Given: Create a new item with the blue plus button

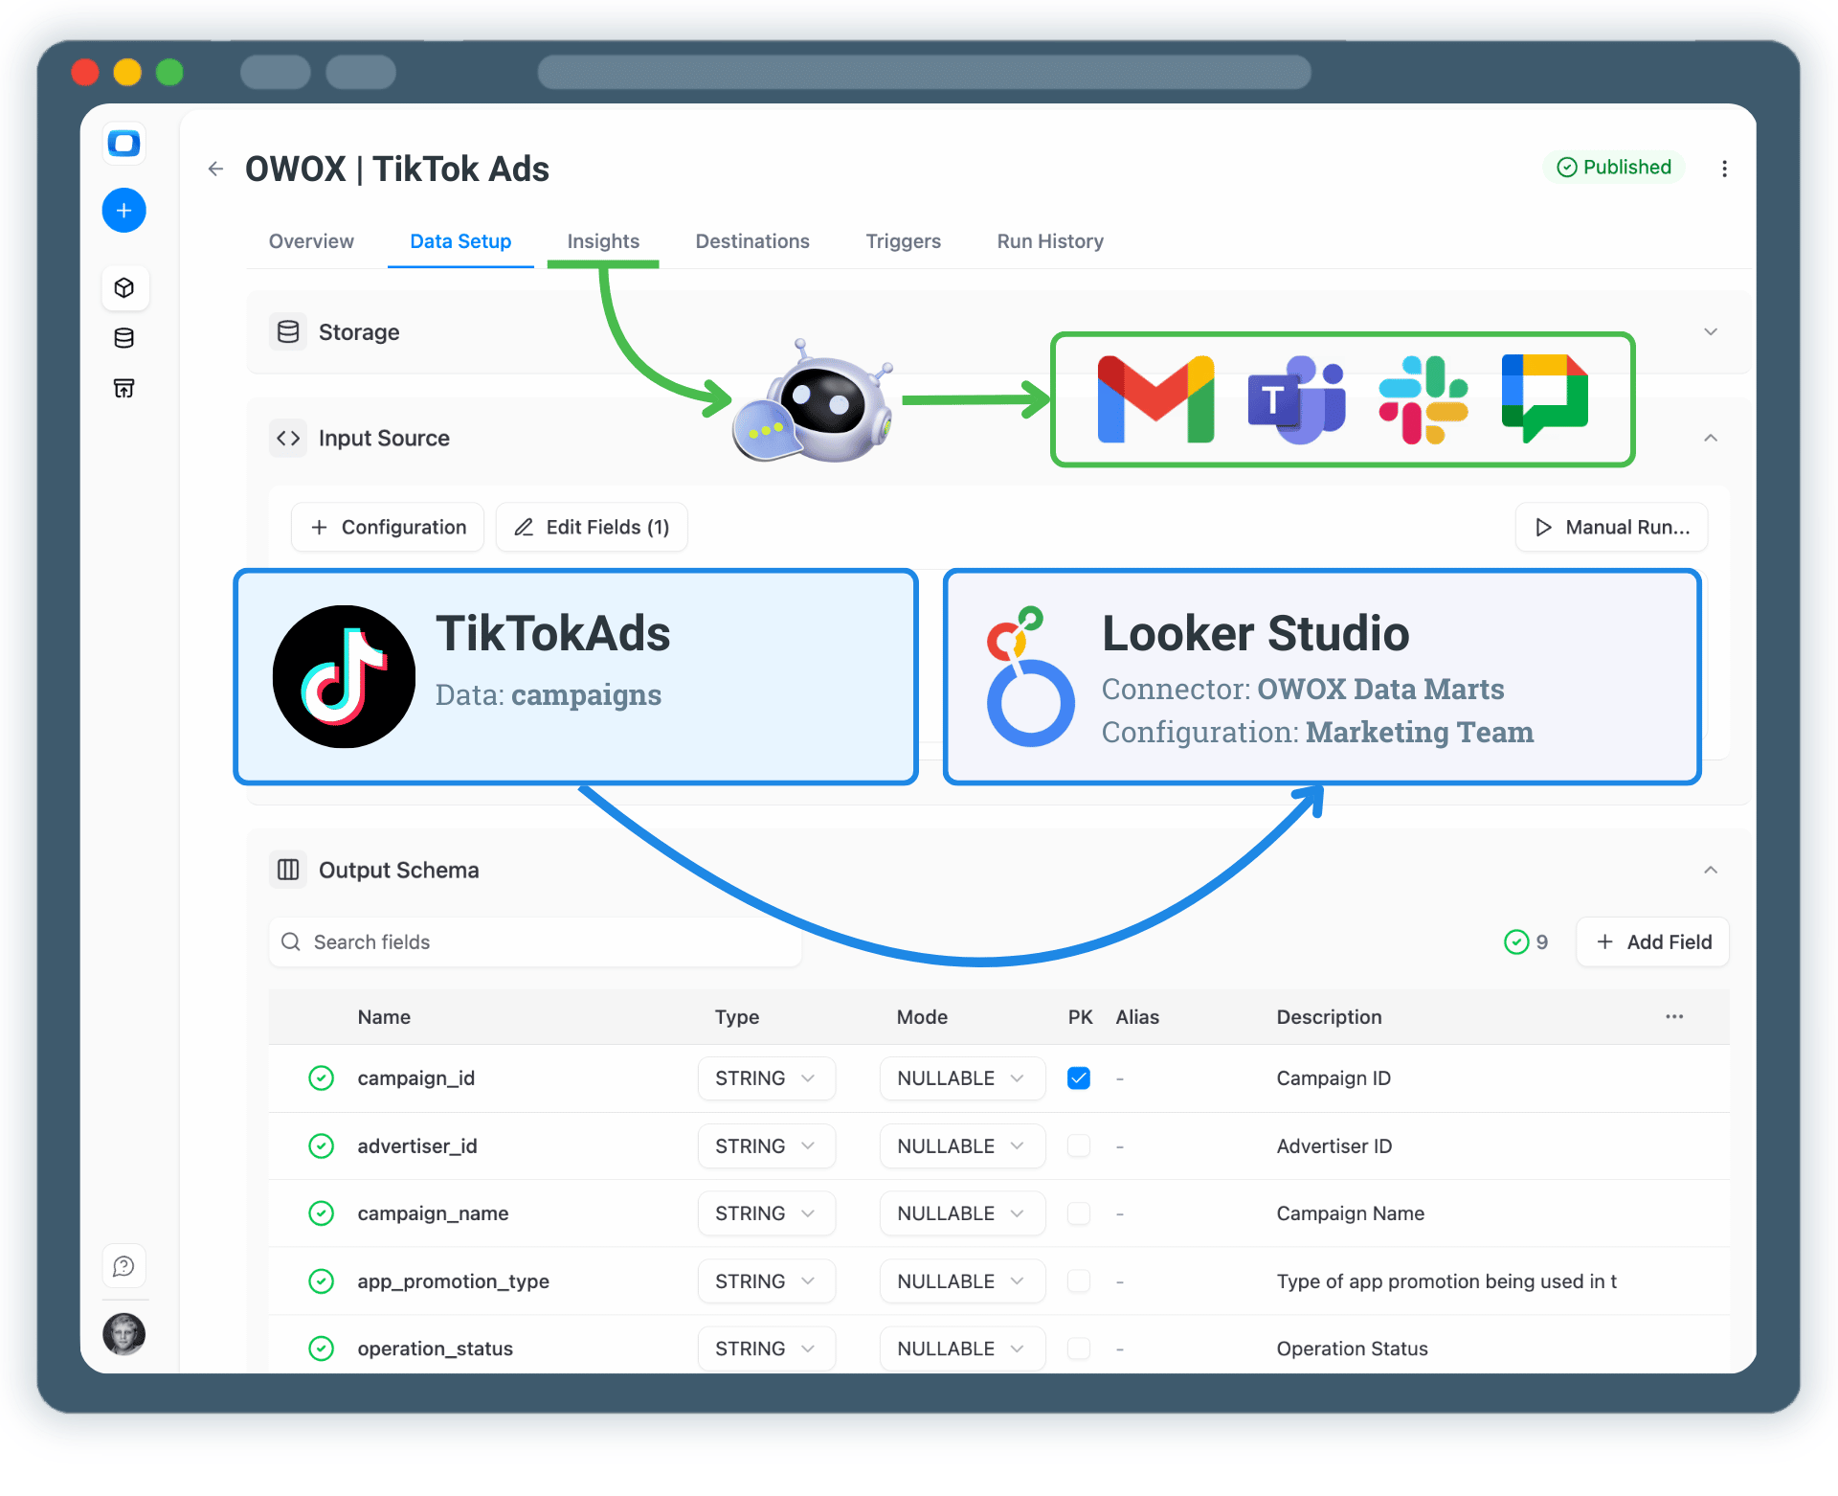Looking at the screenshot, I should 123,210.
